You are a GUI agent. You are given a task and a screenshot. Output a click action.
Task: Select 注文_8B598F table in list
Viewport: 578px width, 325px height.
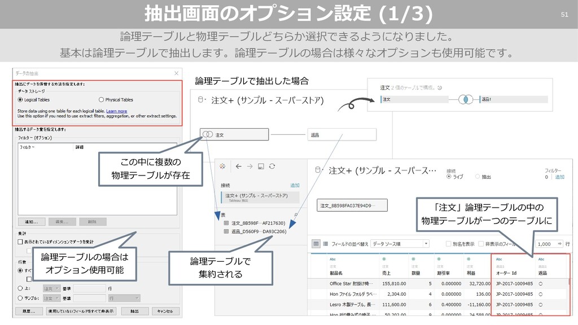coord(258,223)
